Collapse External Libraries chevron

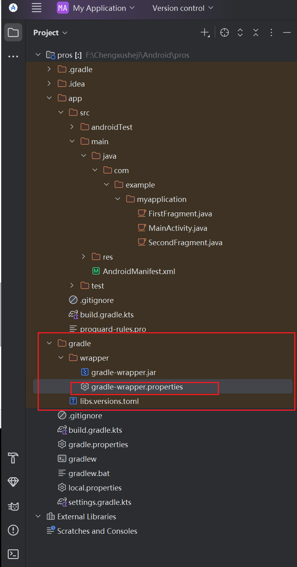pyautogui.click(x=38, y=517)
